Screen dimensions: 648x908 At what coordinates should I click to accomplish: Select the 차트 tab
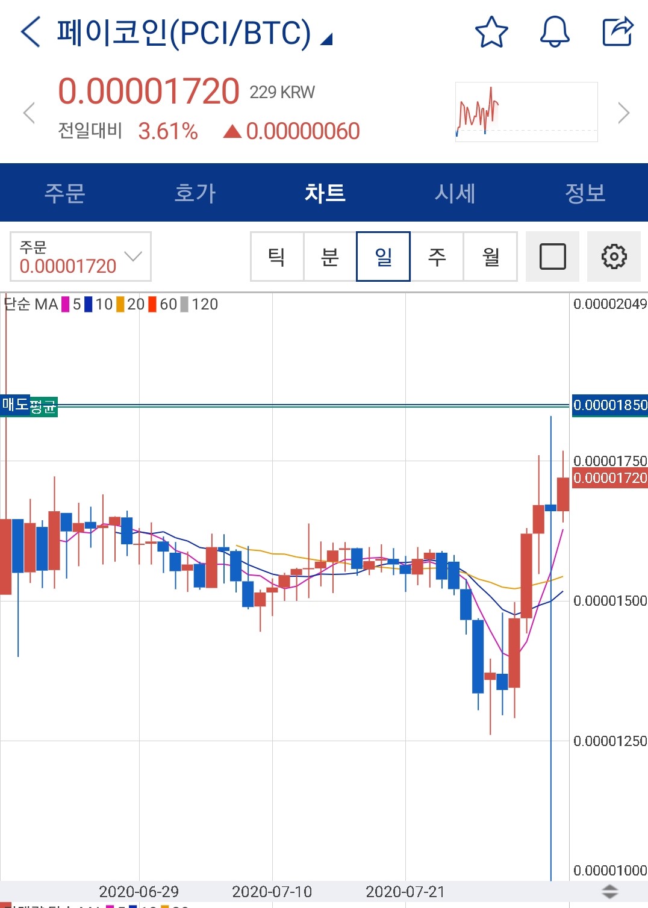coord(325,193)
